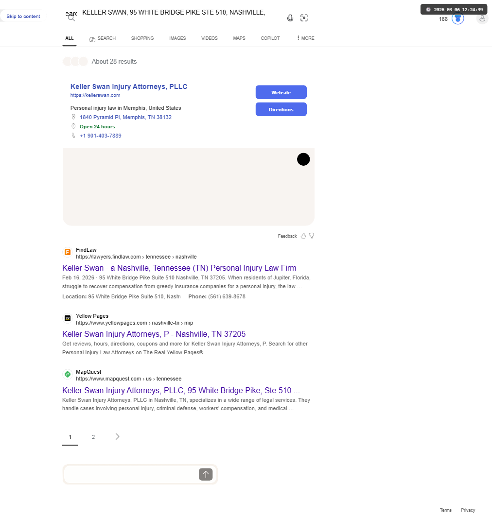Viewport: 492px width, 519px height.
Task: Click the Yellow Pages favicon
Action: (68, 318)
